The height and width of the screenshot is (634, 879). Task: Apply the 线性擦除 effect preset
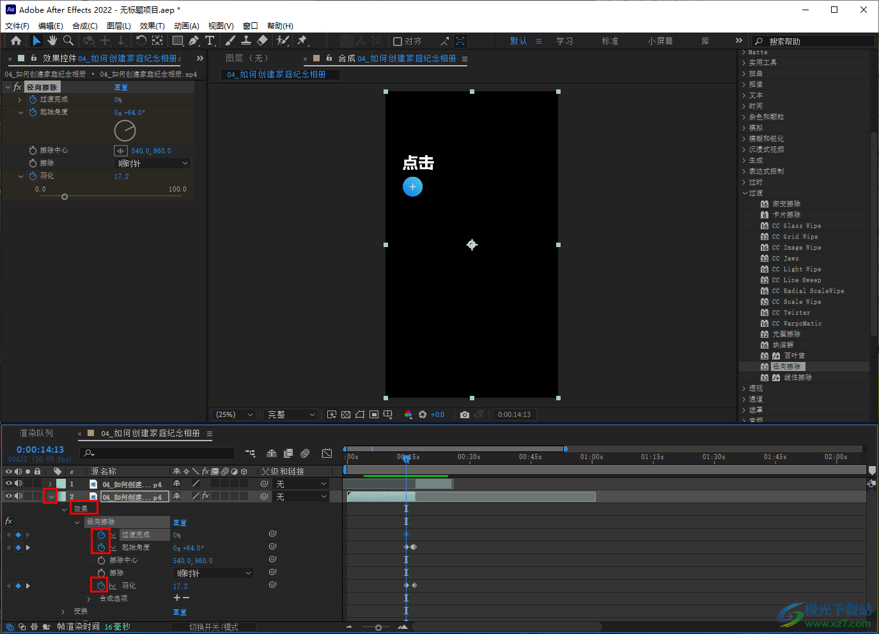tap(798, 378)
